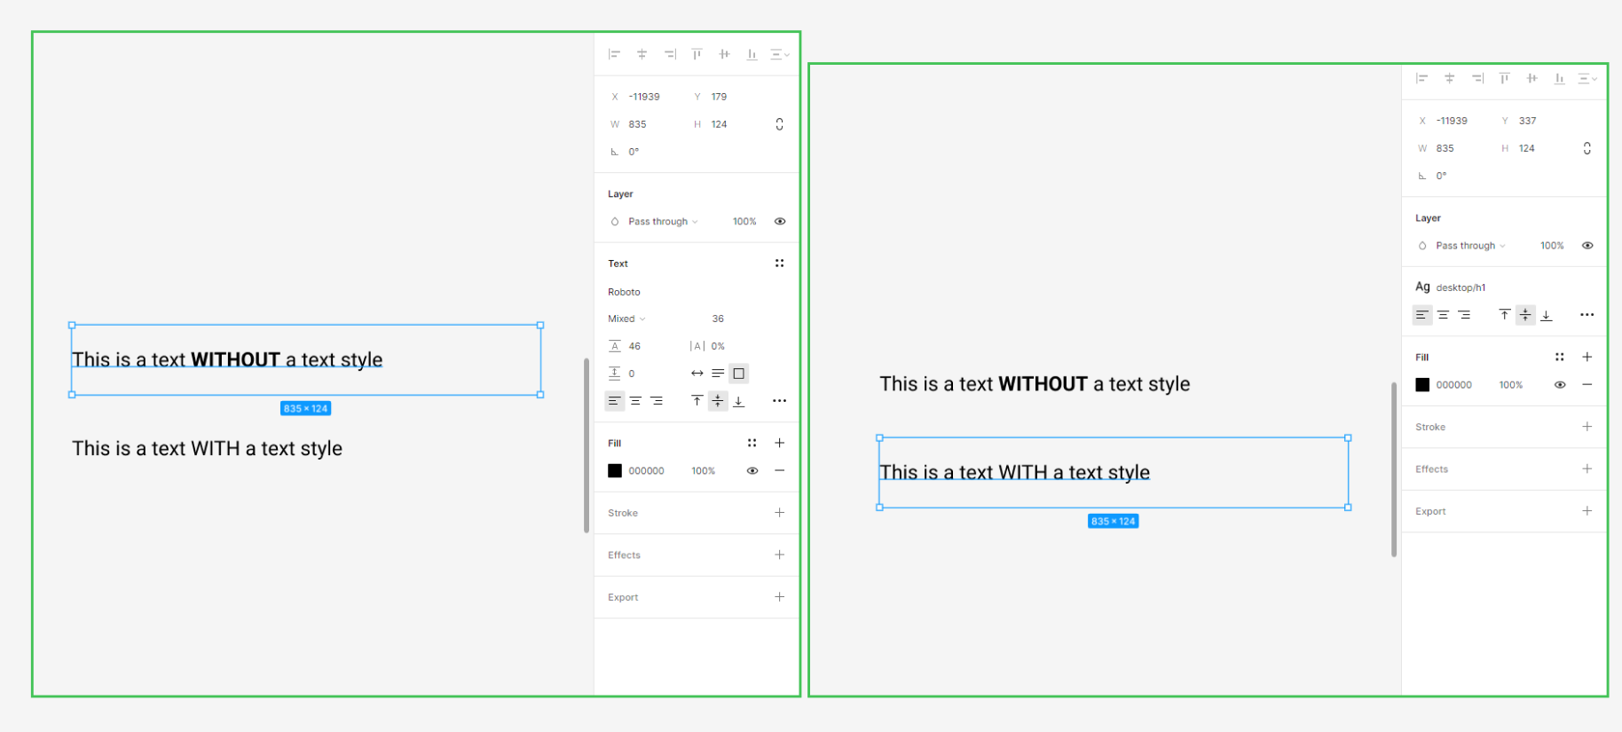Toggle fill visibility eye in right screenshot
The height and width of the screenshot is (732, 1622).
click(1560, 385)
